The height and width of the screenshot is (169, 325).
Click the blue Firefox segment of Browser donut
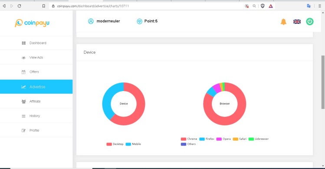pyautogui.click(x=212, y=92)
